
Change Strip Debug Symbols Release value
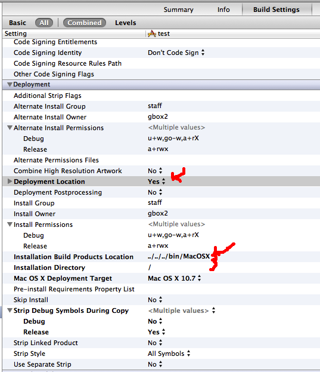[x=157, y=332]
